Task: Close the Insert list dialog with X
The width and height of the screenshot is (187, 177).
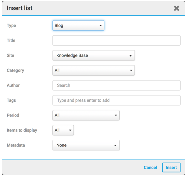Action: pyautogui.click(x=176, y=8)
